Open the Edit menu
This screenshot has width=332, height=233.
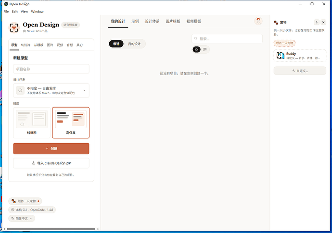[14, 12]
